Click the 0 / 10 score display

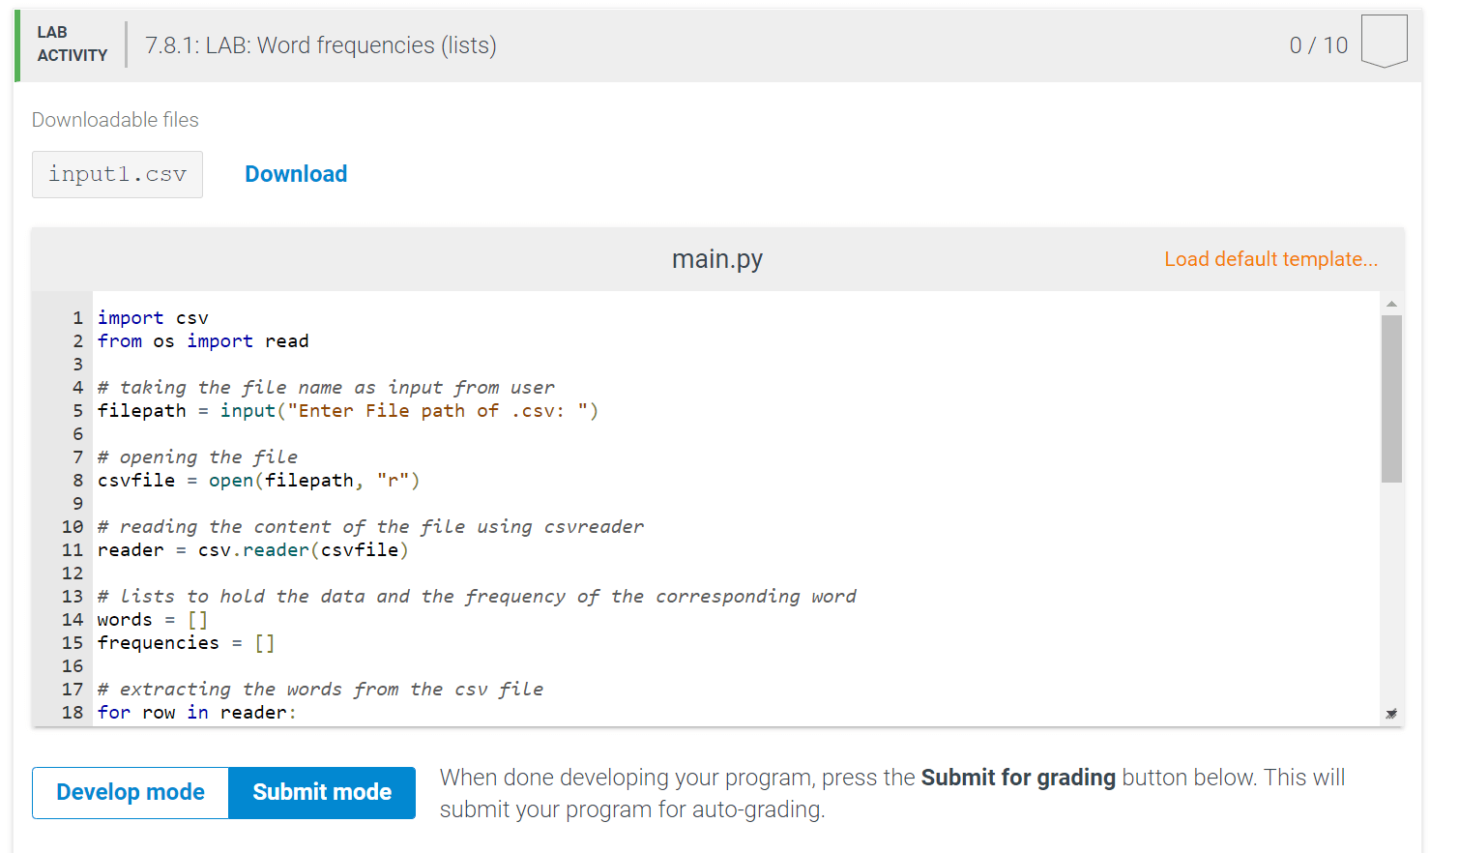click(1318, 45)
